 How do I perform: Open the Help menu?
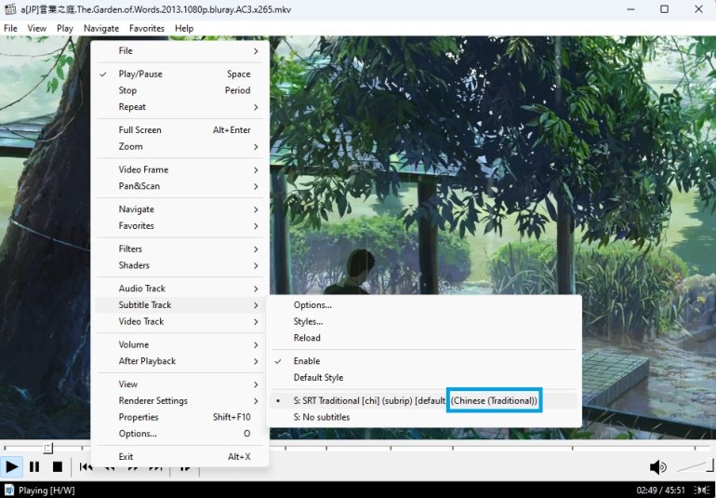pos(184,28)
